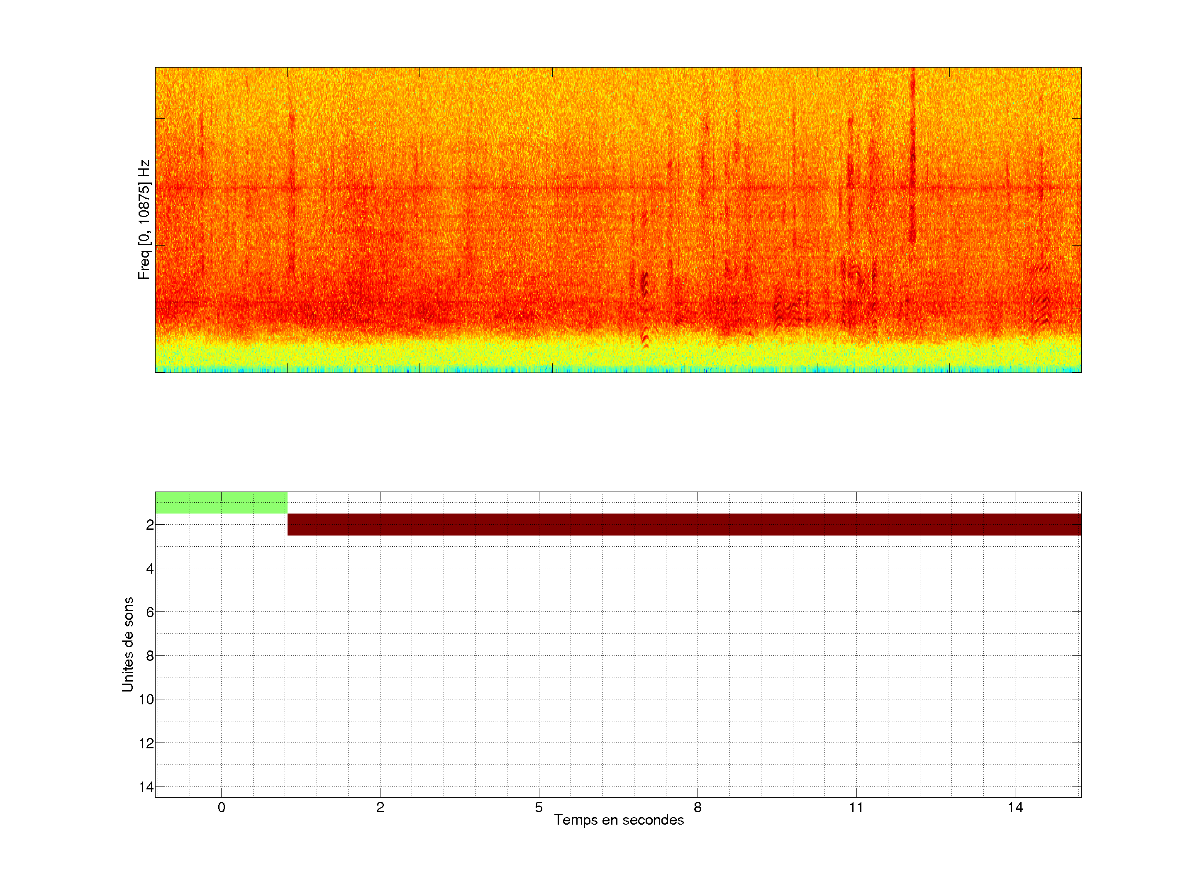Viewport: 1195px width, 896px height.
Task: Click the 'Temps en secondes' x-axis label
Action: click(x=619, y=820)
